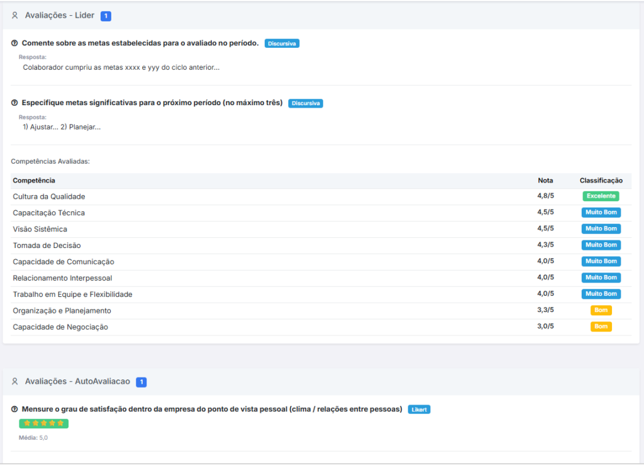The height and width of the screenshot is (465, 644).
Task: Click the person icon beside Avaliações - AutoAvaliacao
Action: point(15,382)
